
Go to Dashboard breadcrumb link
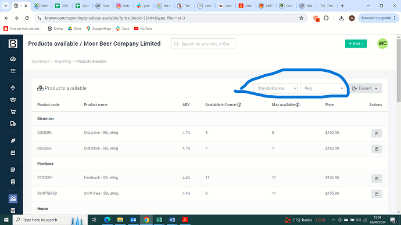tap(41, 61)
